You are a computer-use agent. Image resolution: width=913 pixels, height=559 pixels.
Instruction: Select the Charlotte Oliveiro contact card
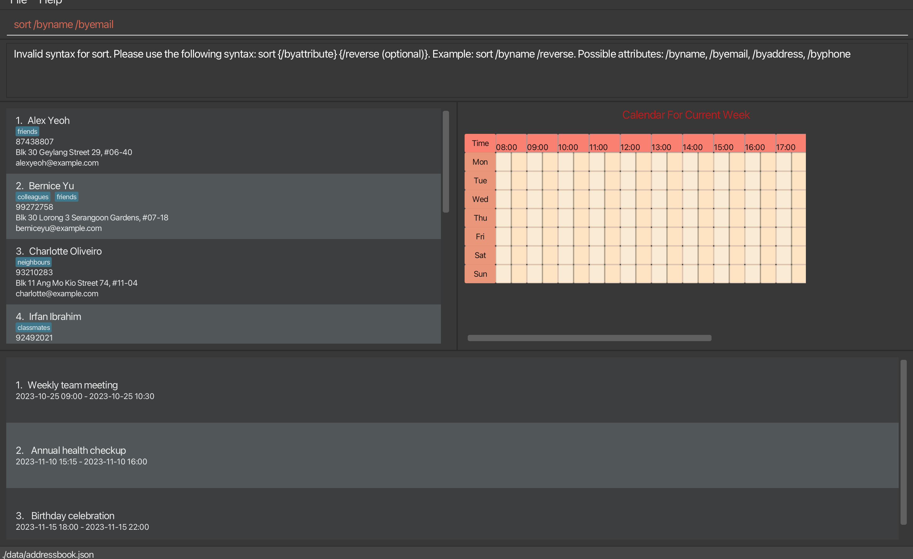[223, 272]
